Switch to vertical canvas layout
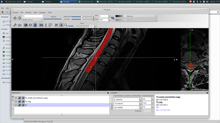Image resolution: width=220 pixels, height=123 pixels. click(x=46, y=25)
